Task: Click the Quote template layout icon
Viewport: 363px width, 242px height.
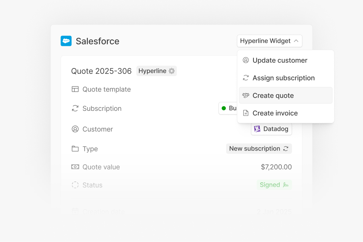Action: click(x=75, y=89)
